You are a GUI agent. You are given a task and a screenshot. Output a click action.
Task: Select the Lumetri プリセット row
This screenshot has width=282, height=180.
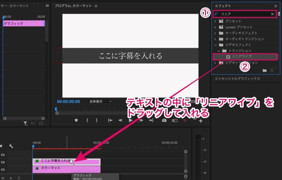245,27
